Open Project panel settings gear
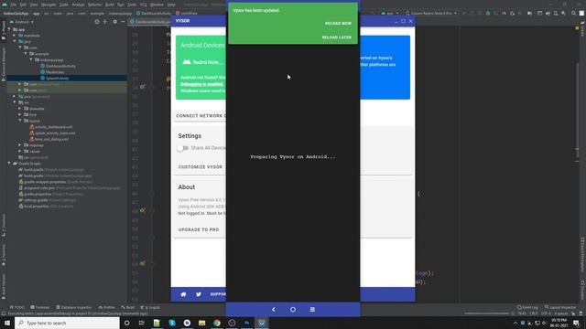586x329 pixels. coord(114,22)
